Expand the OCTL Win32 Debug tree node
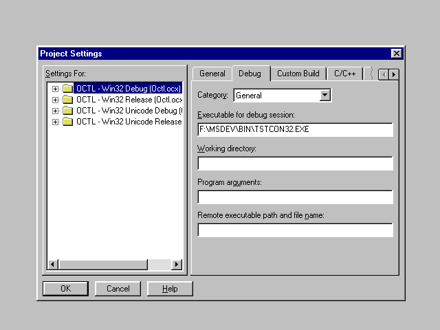Screen dimensions: 440x330 (x=56, y=89)
